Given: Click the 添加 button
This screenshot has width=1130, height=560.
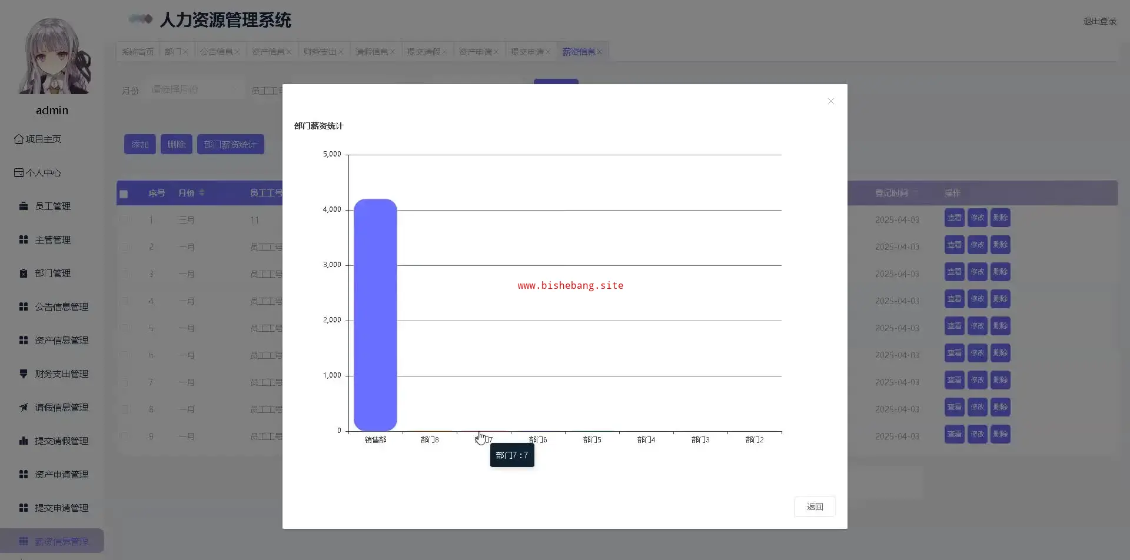Looking at the screenshot, I should click(x=140, y=145).
